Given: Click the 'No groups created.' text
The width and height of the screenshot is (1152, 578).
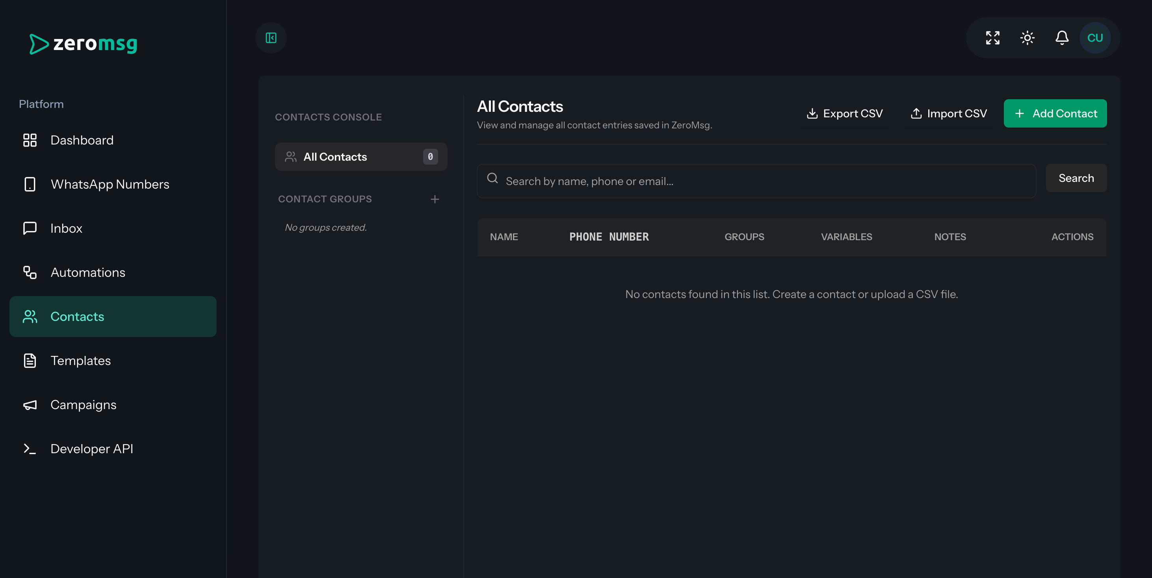Looking at the screenshot, I should (x=325, y=228).
